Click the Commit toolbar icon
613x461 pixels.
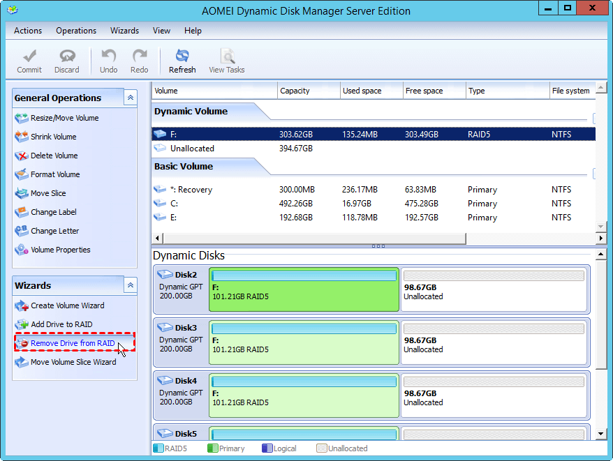(x=29, y=61)
